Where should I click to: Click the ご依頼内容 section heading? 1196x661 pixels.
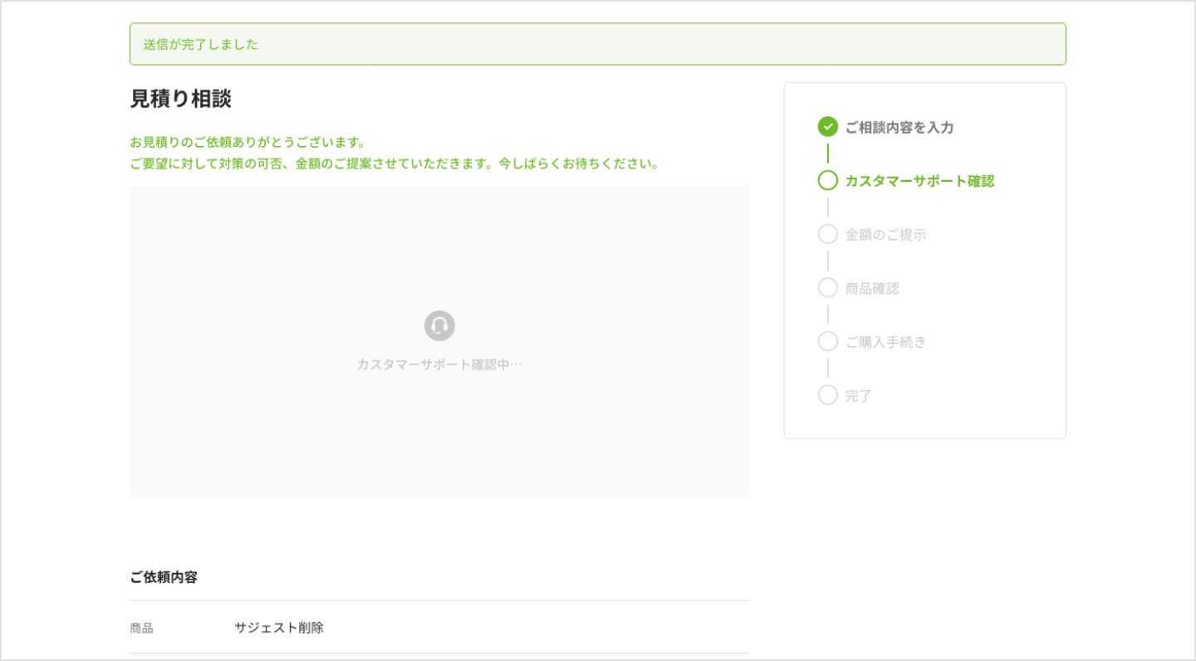pyautogui.click(x=164, y=577)
